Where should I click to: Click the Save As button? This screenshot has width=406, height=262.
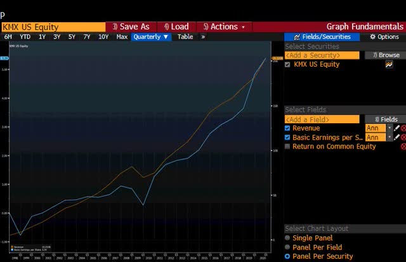131,27
